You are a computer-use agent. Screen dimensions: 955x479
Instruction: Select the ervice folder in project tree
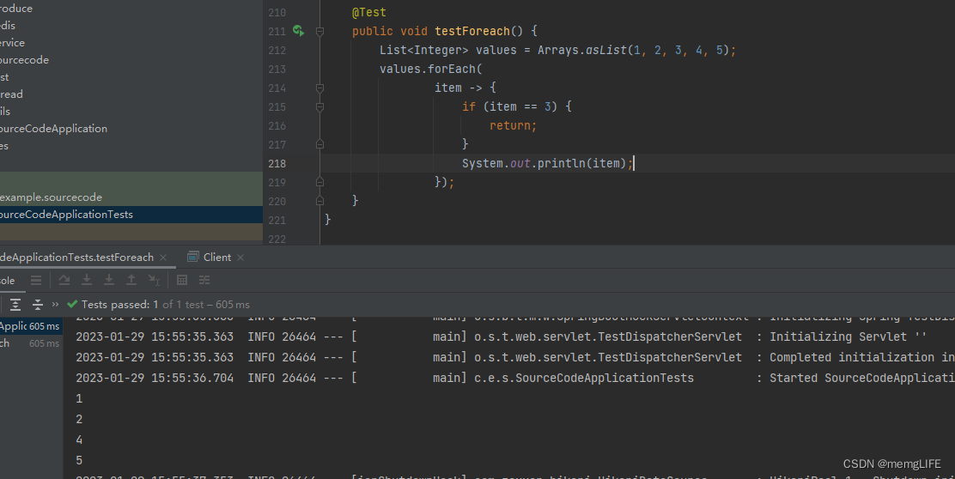[12, 43]
